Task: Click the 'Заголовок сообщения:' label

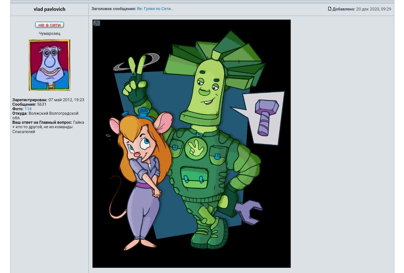Action: (113, 9)
